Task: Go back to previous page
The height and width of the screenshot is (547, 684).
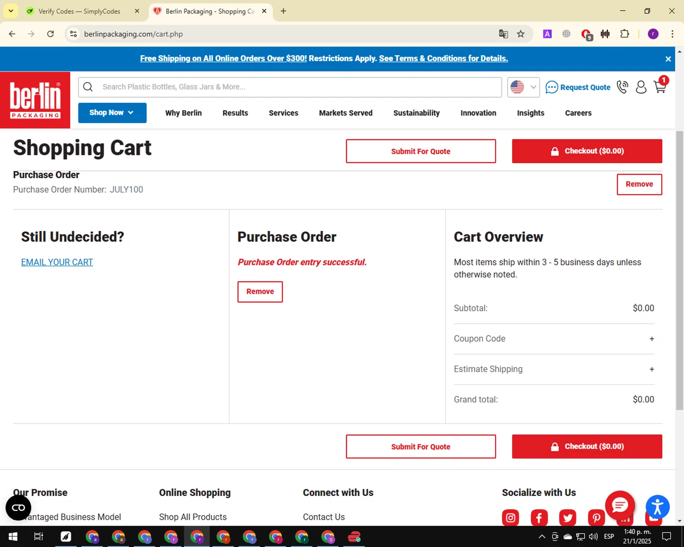Action: (x=12, y=34)
